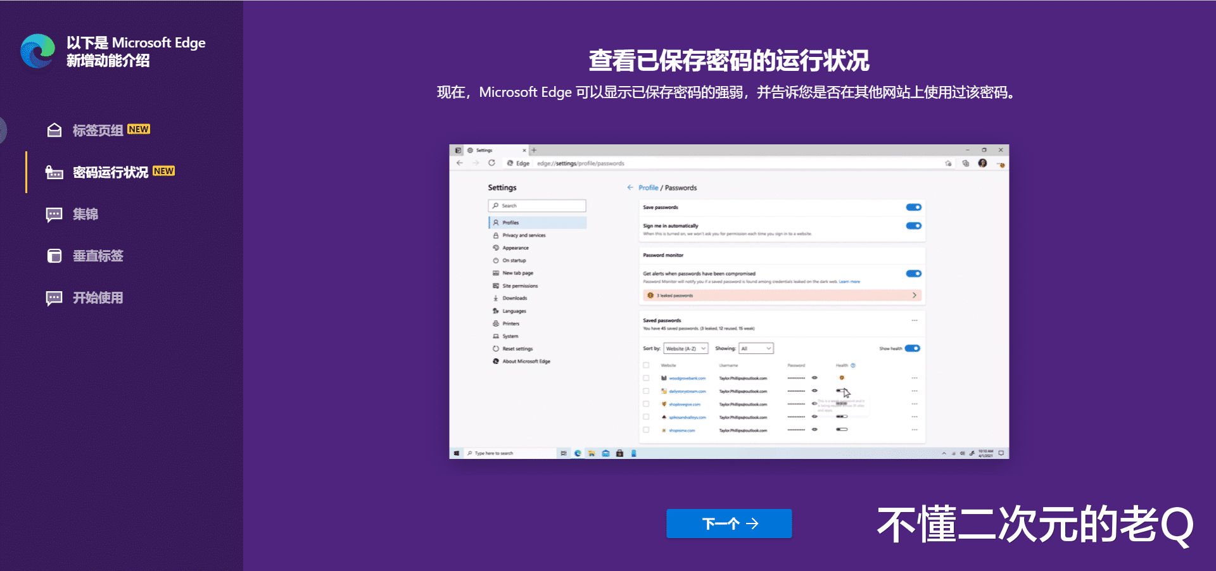
Task: Click the Mail icon on preview taskbar
Action: (x=605, y=453)
